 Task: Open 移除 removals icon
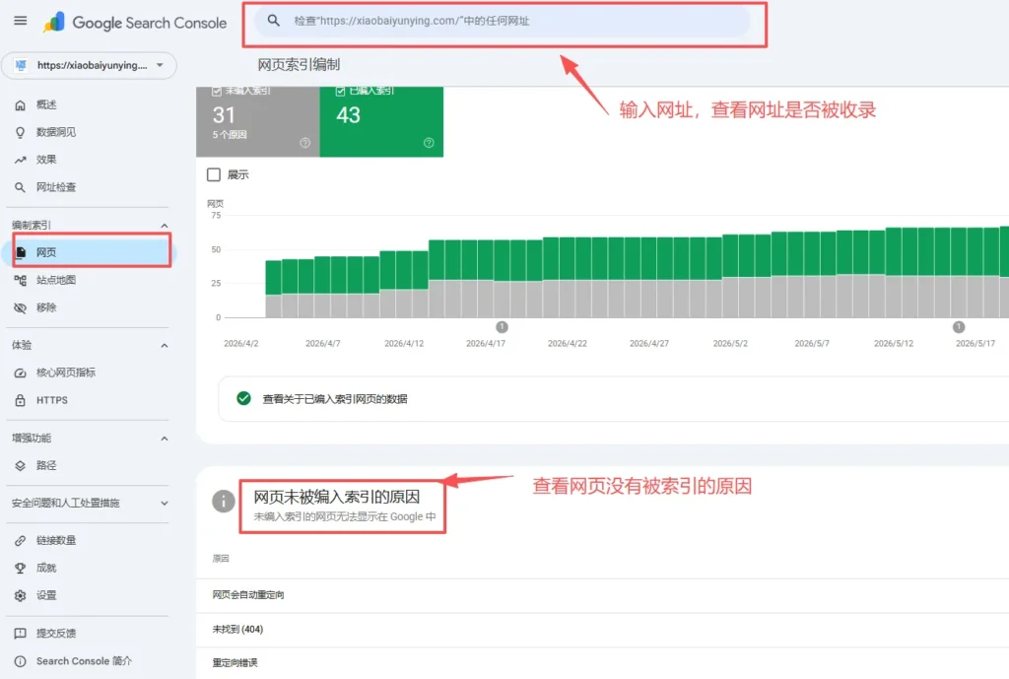click(20, 307)
